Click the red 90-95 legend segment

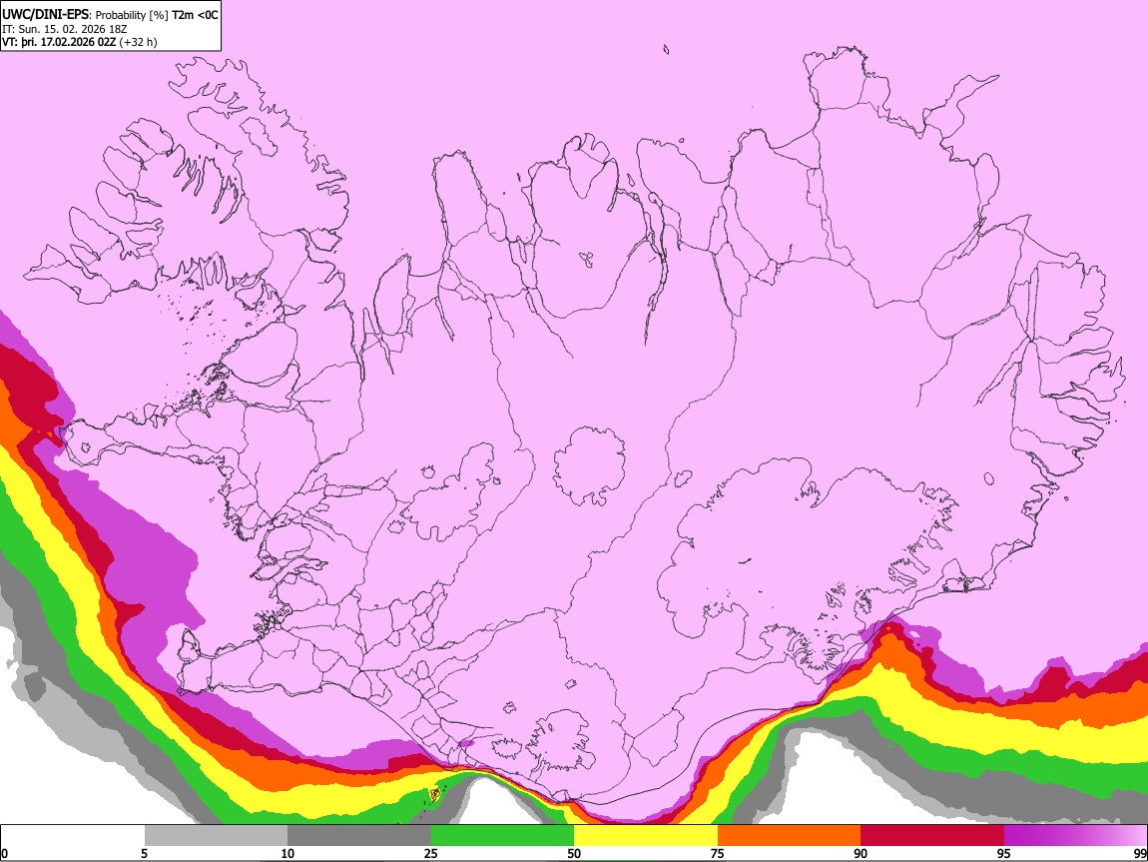pyautogui.click(x=932, y=836)
